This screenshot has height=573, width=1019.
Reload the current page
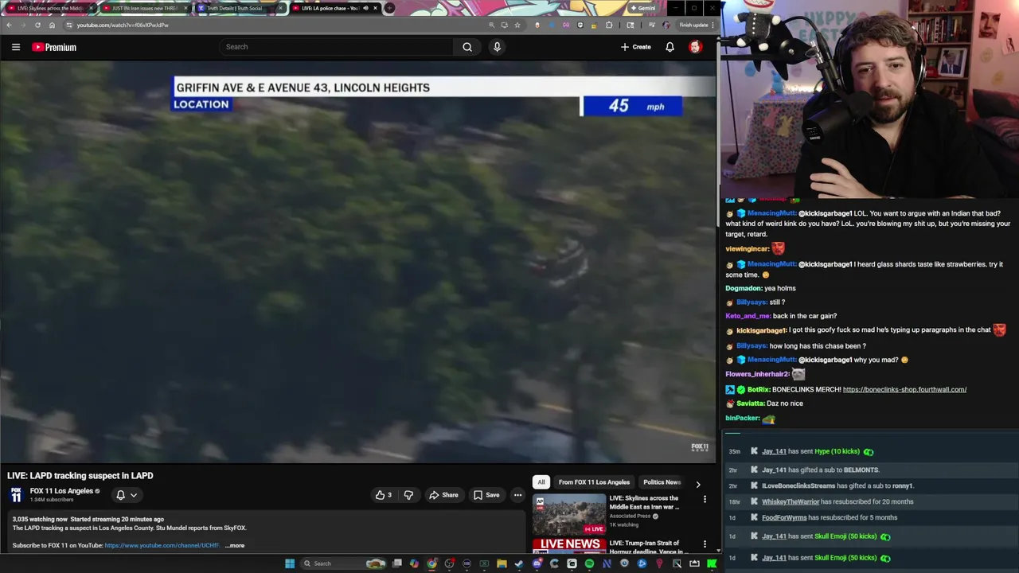coord(37,25)
